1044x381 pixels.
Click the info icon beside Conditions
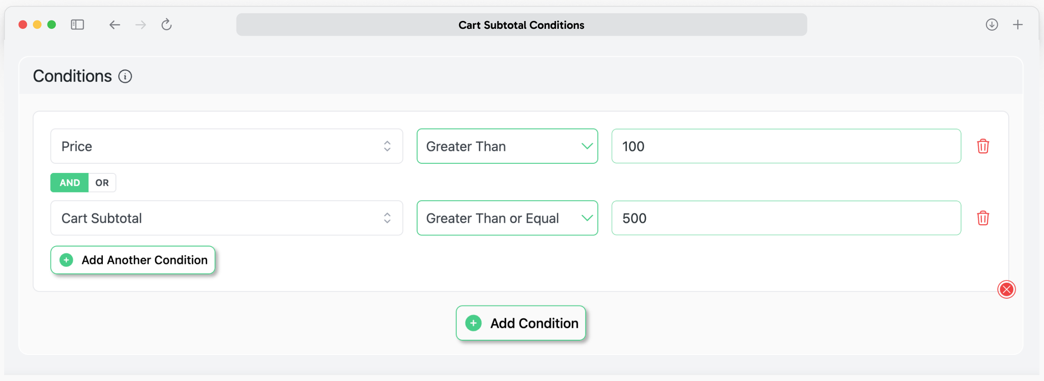(x=125, y=76)
